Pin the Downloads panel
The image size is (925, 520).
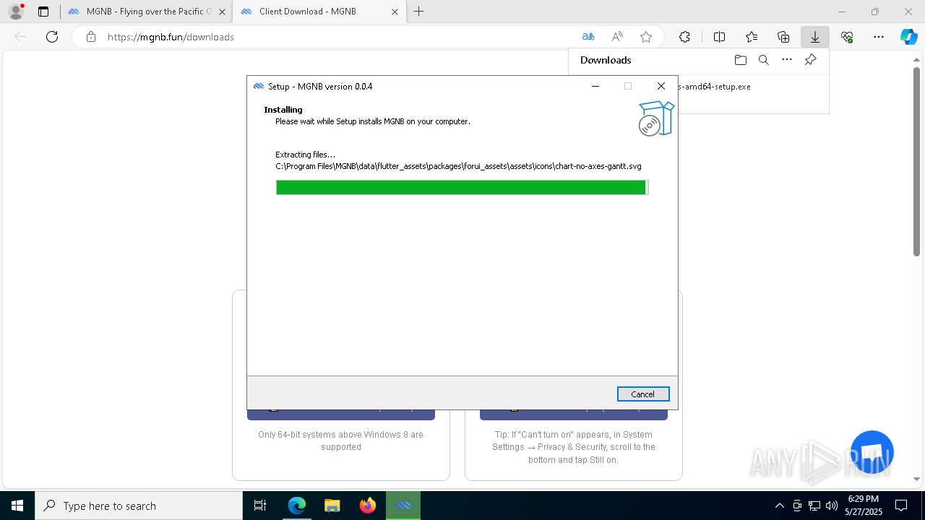[810, 60]
